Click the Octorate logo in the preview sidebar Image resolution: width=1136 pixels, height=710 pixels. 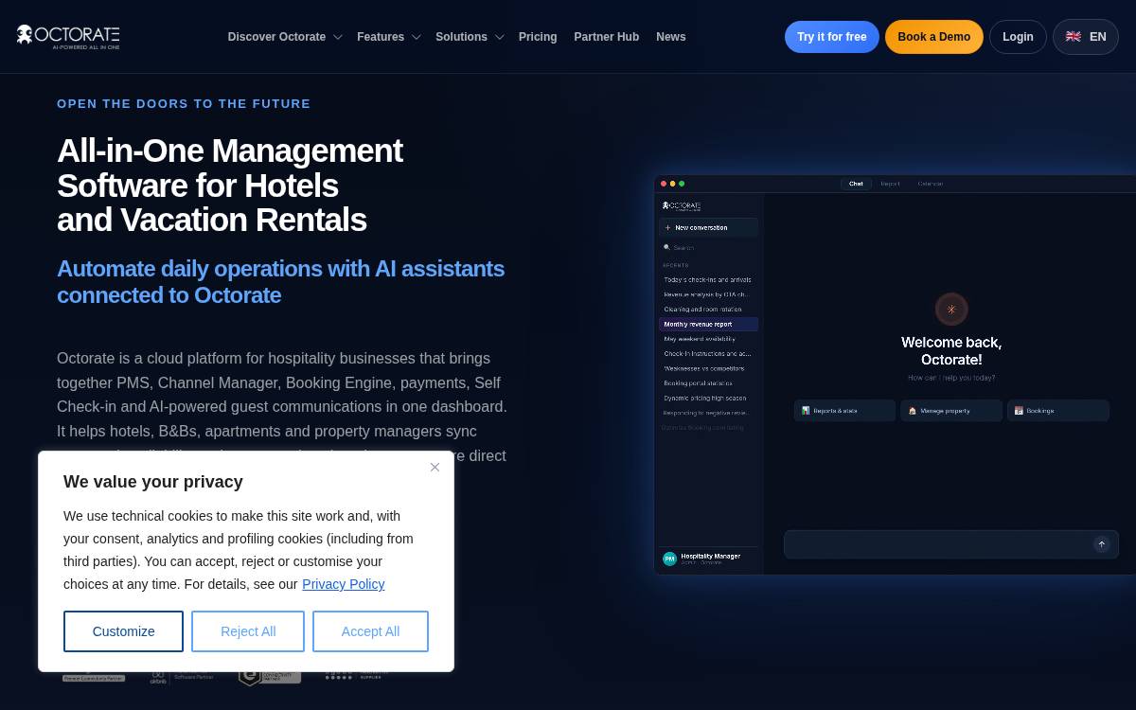tap(682, 205)
